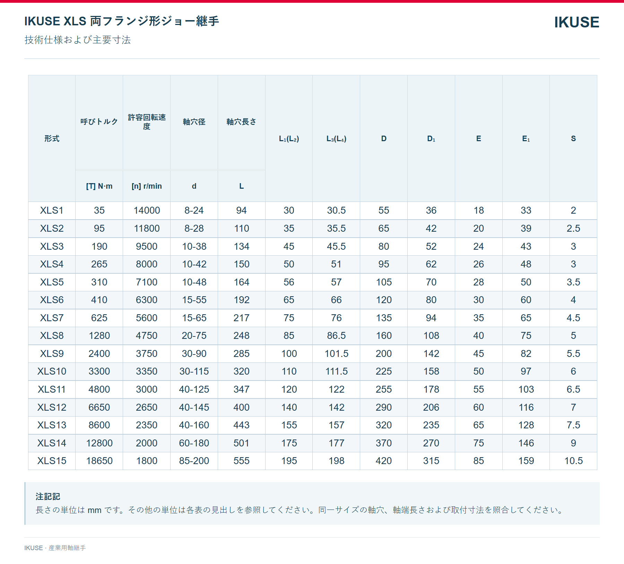The width and height of the screenshot is (624, 564).
Task: Click the '許容回転速度' column header
Action: coord(147,122)
